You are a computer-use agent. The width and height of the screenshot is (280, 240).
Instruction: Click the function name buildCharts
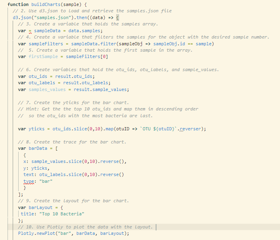click(x=46, y=4)
